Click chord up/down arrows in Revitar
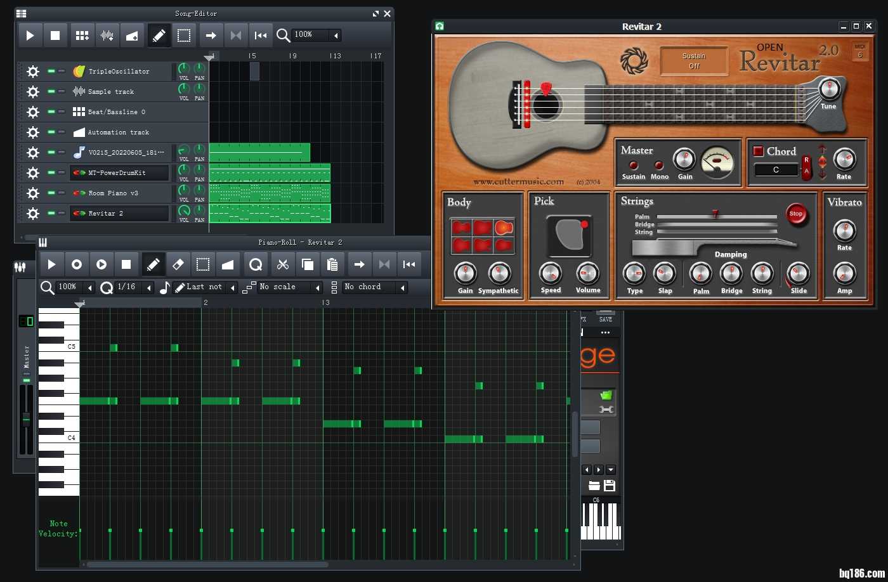Image resolution: width=888 pixels, height=582 pixels. pyautogui.click(x=823, y=162)
